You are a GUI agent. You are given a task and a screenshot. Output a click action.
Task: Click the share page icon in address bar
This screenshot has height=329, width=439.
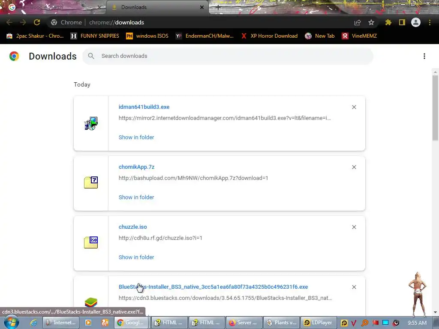pyautogui.click(x=358, y=23)
